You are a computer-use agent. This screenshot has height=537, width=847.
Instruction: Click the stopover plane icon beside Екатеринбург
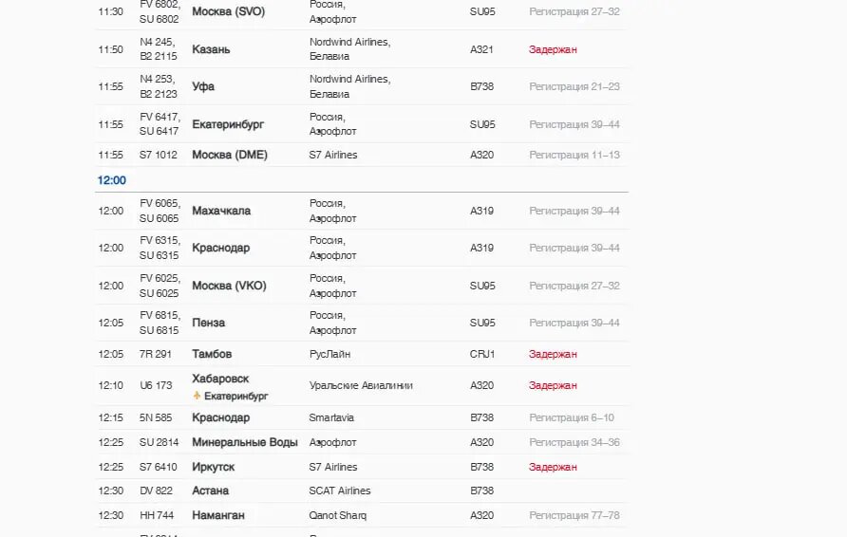tap(198, 397)
